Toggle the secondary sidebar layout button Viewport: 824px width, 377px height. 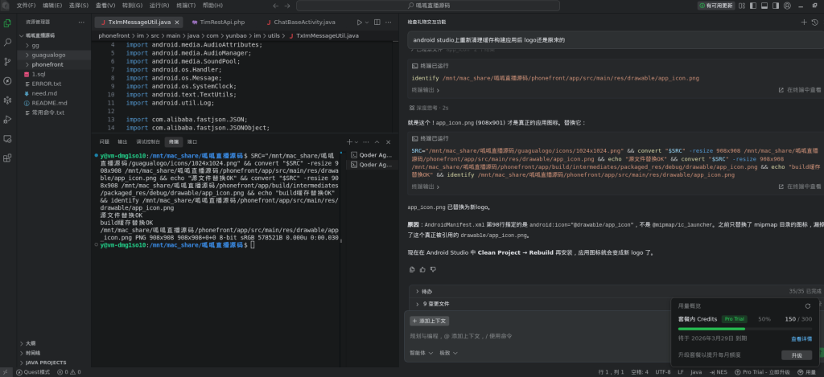(x=777, y=5)
